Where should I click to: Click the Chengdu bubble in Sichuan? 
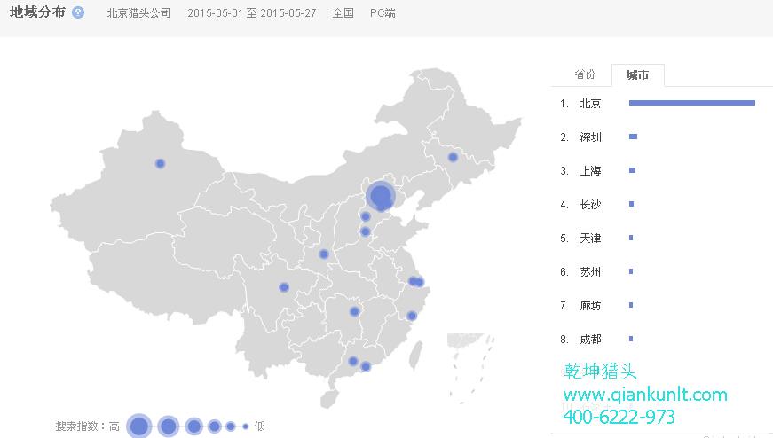click(x=284, y=287)
